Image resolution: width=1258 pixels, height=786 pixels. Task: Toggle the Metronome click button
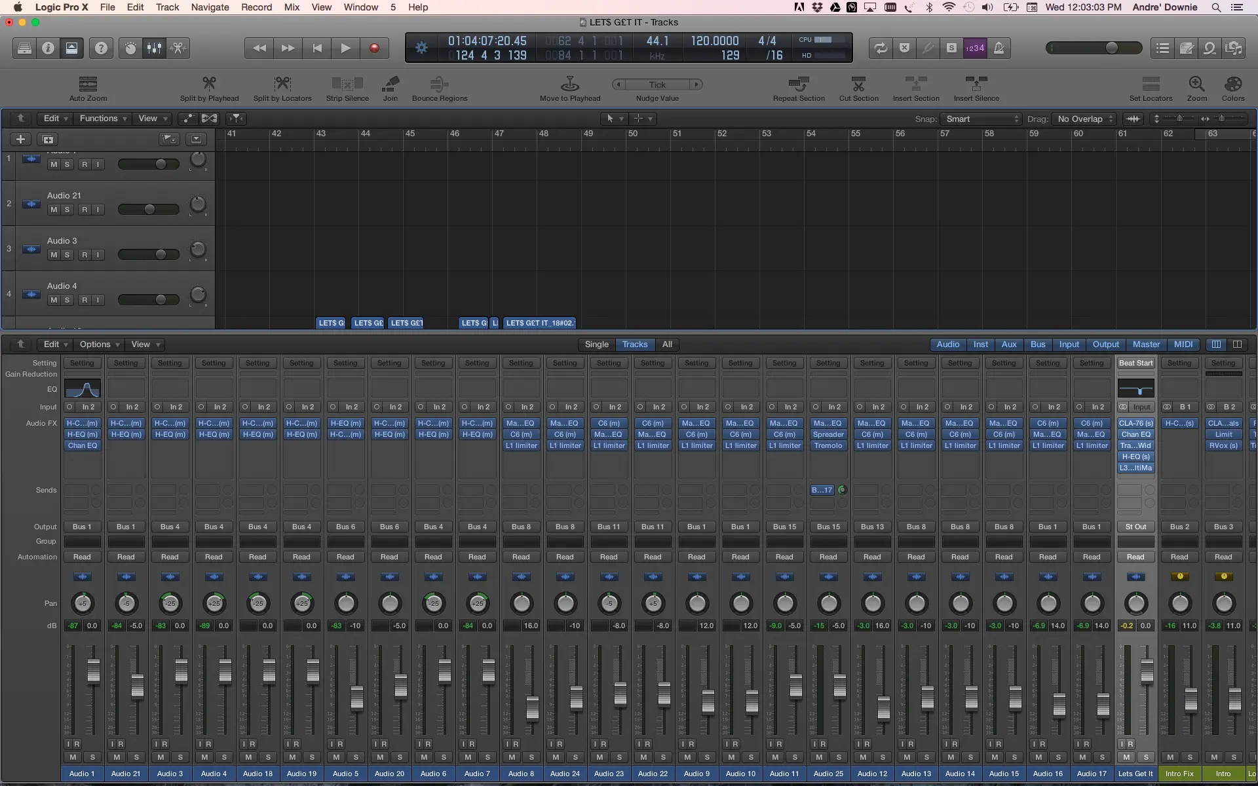[999, 48]
